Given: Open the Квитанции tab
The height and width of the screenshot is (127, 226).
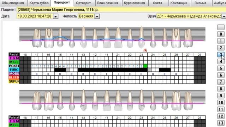Looking at the screenshot, I should point(179,3).
